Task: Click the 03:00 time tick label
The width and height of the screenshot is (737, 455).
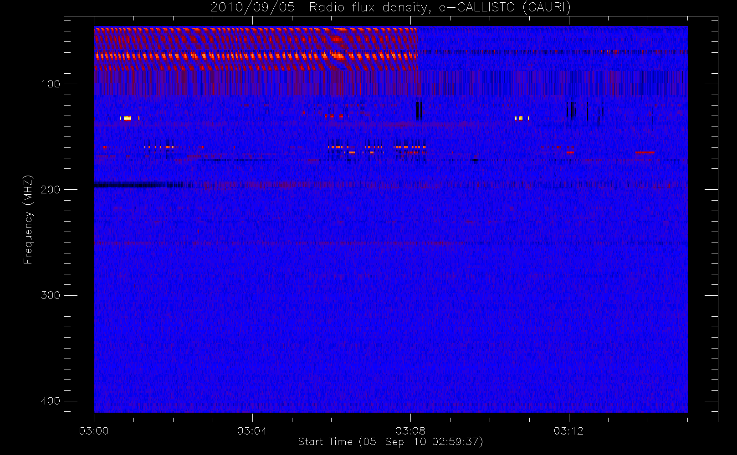Action: click(x=94, y=431)
